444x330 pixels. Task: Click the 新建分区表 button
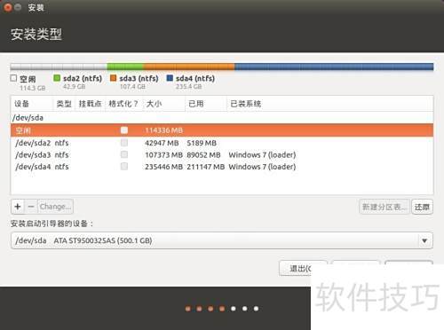(x=385, y=207)
